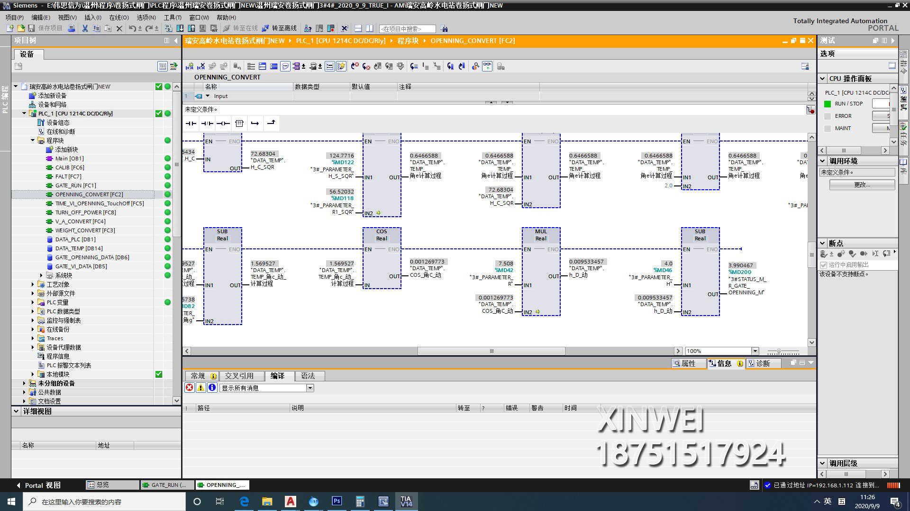Insert a normally open contact
The height and width of the screenshot is (511, 910).
(x=191, y=123)
